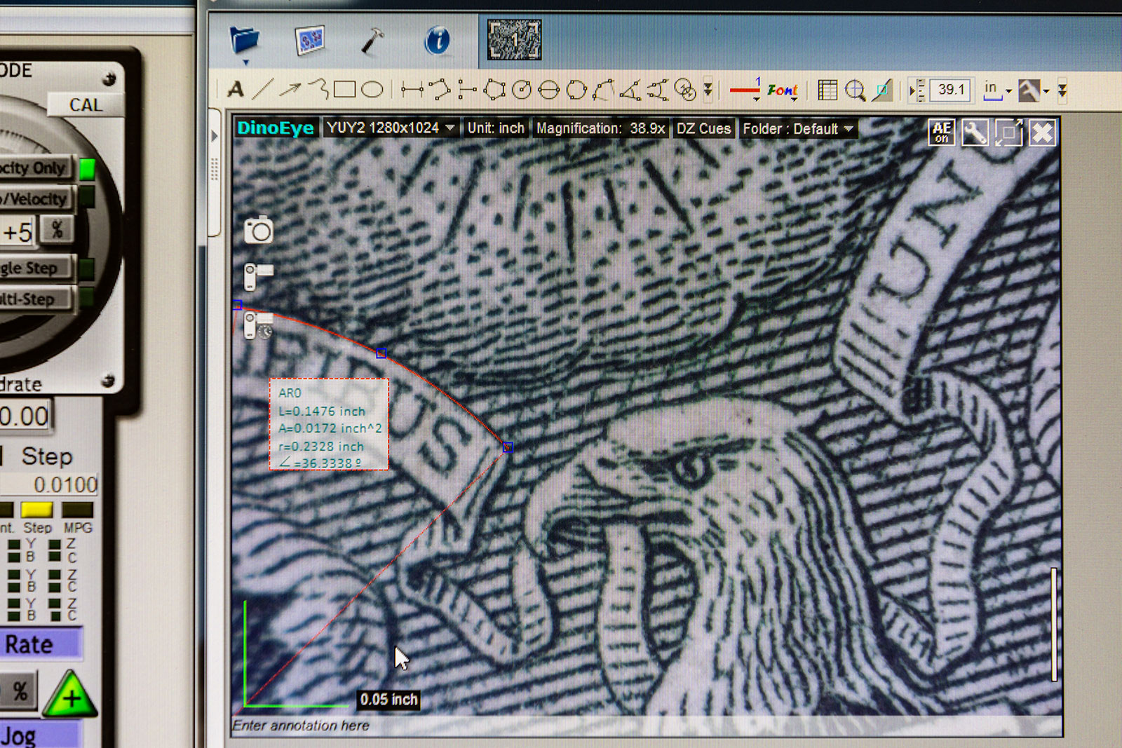Open camera settings wrench icon

click(975, 132)
